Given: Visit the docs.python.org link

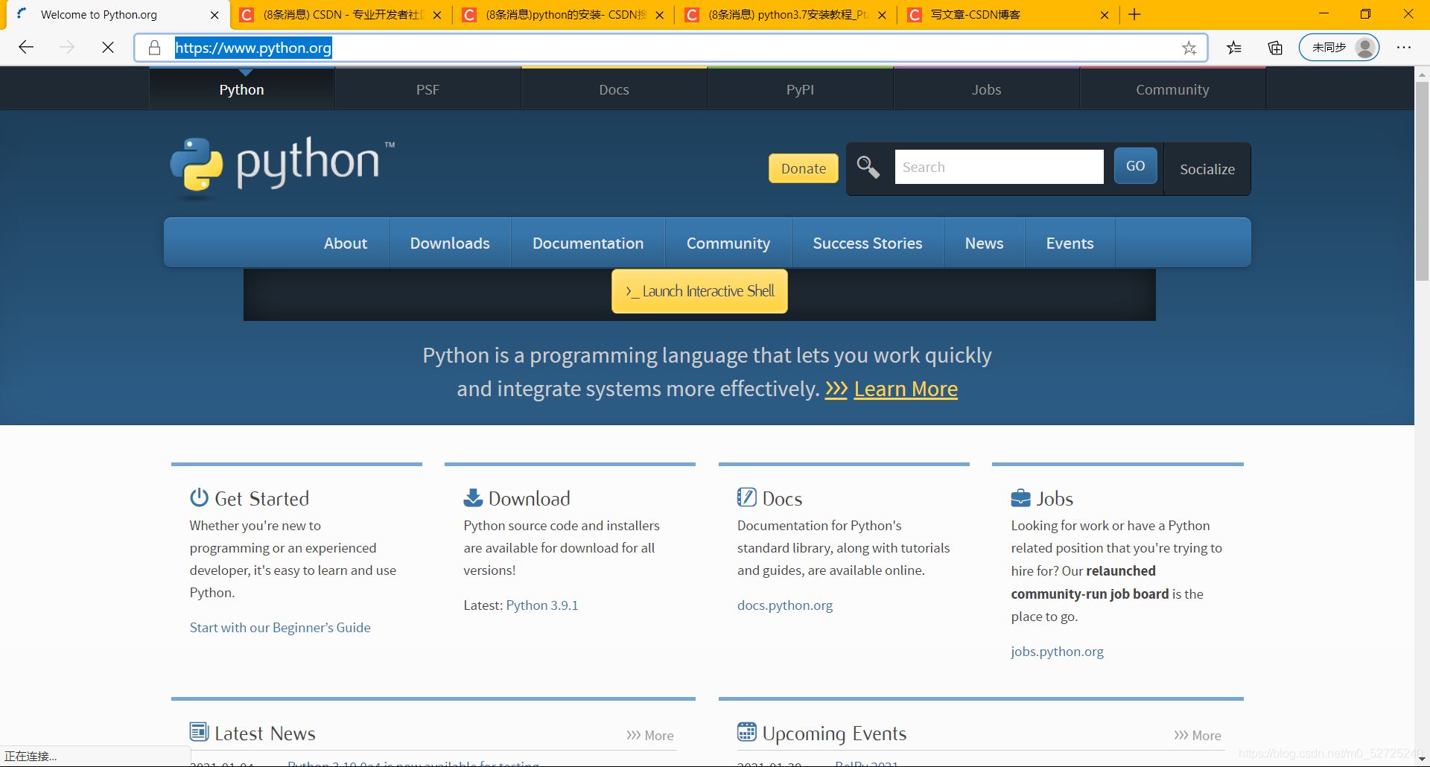Looking at the screenshot, I should 785,605.
